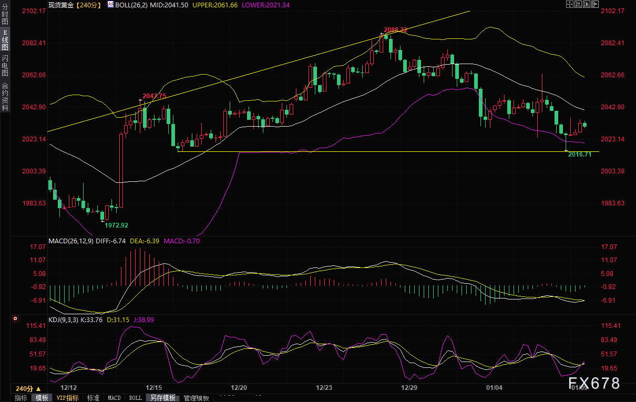Click the BOLL indicator chart icon

click(x=110, y=5)
